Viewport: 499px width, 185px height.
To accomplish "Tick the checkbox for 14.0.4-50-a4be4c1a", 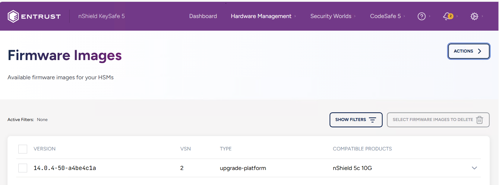I will pyautogui.click(x=23, y=168).
